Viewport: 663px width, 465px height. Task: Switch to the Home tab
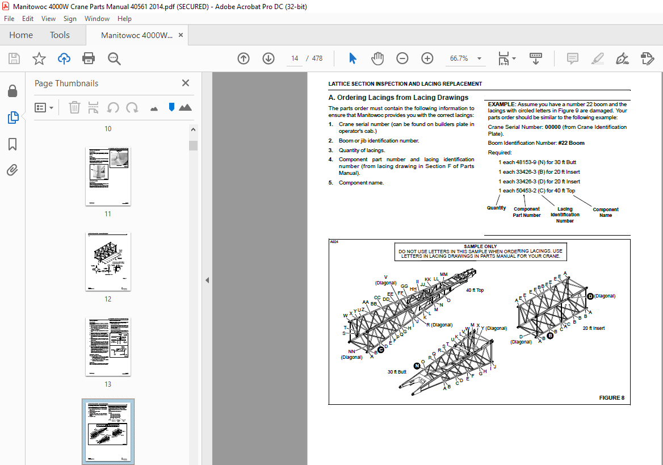tap(21, 35)
